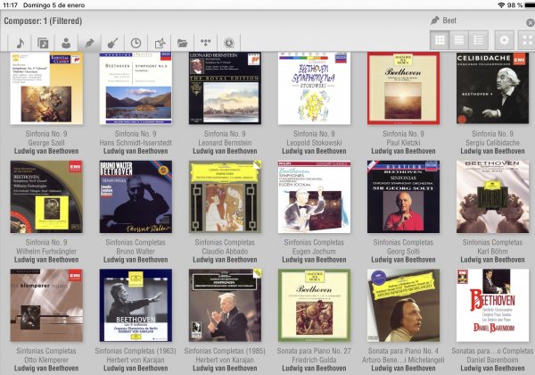The image size is (535, 375).
Task: Click the dots-with-arrow streaming service icon
Action: 205,43
